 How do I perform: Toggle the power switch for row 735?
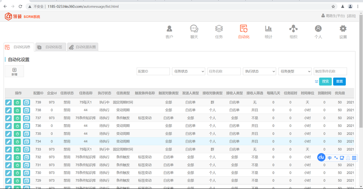pos(17,134)
